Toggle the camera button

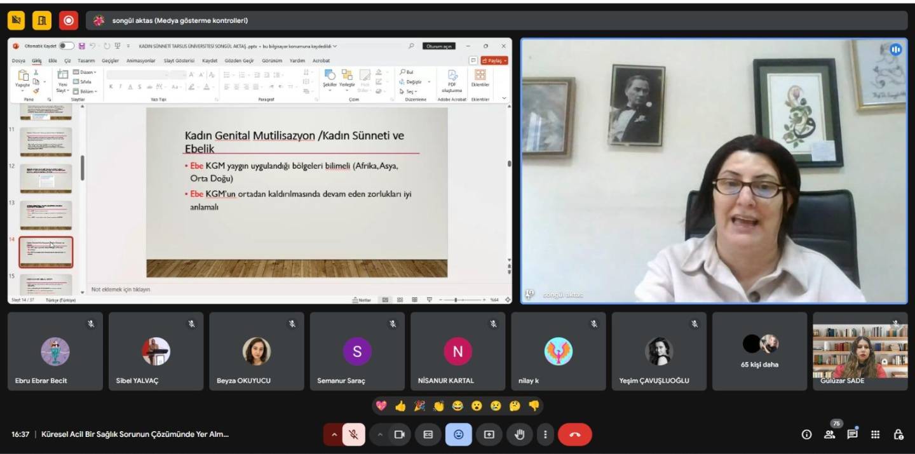click(x=400, y=434)
